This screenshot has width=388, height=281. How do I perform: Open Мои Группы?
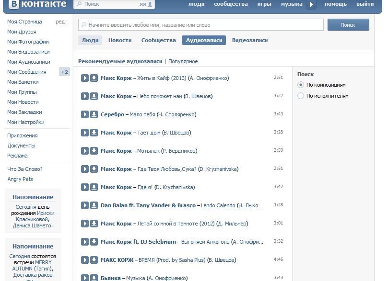pos(22,92)
